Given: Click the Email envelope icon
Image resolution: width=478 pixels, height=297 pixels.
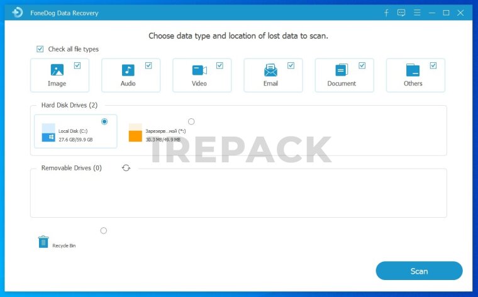Looking at the screenshot, I should [270, 70].
